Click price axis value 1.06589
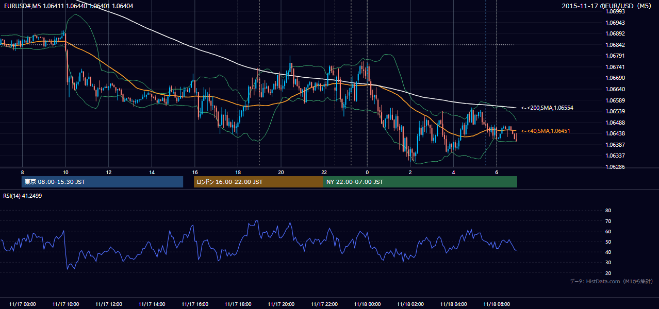This screenshot has width=659, height=309. [x=615, y=100]
